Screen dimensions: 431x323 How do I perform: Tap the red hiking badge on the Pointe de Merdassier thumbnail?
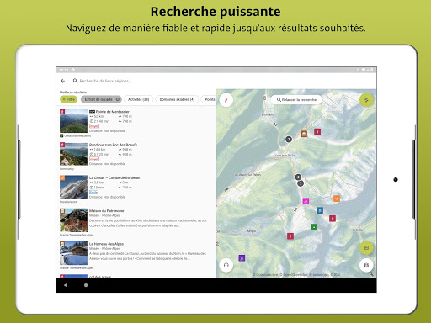click(x=62, y=112)
